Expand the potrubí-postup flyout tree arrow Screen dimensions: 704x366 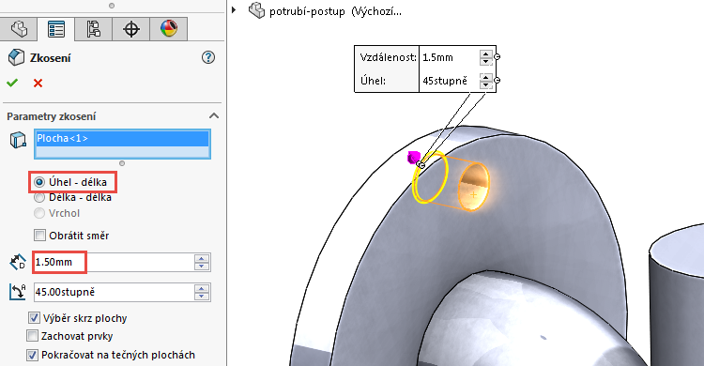[x=234, y=9]
